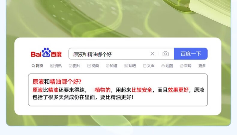The height and width of the screenshot is (135, 237).
Task: Open the 图片 tab
Action: click(x=74, y=66)
